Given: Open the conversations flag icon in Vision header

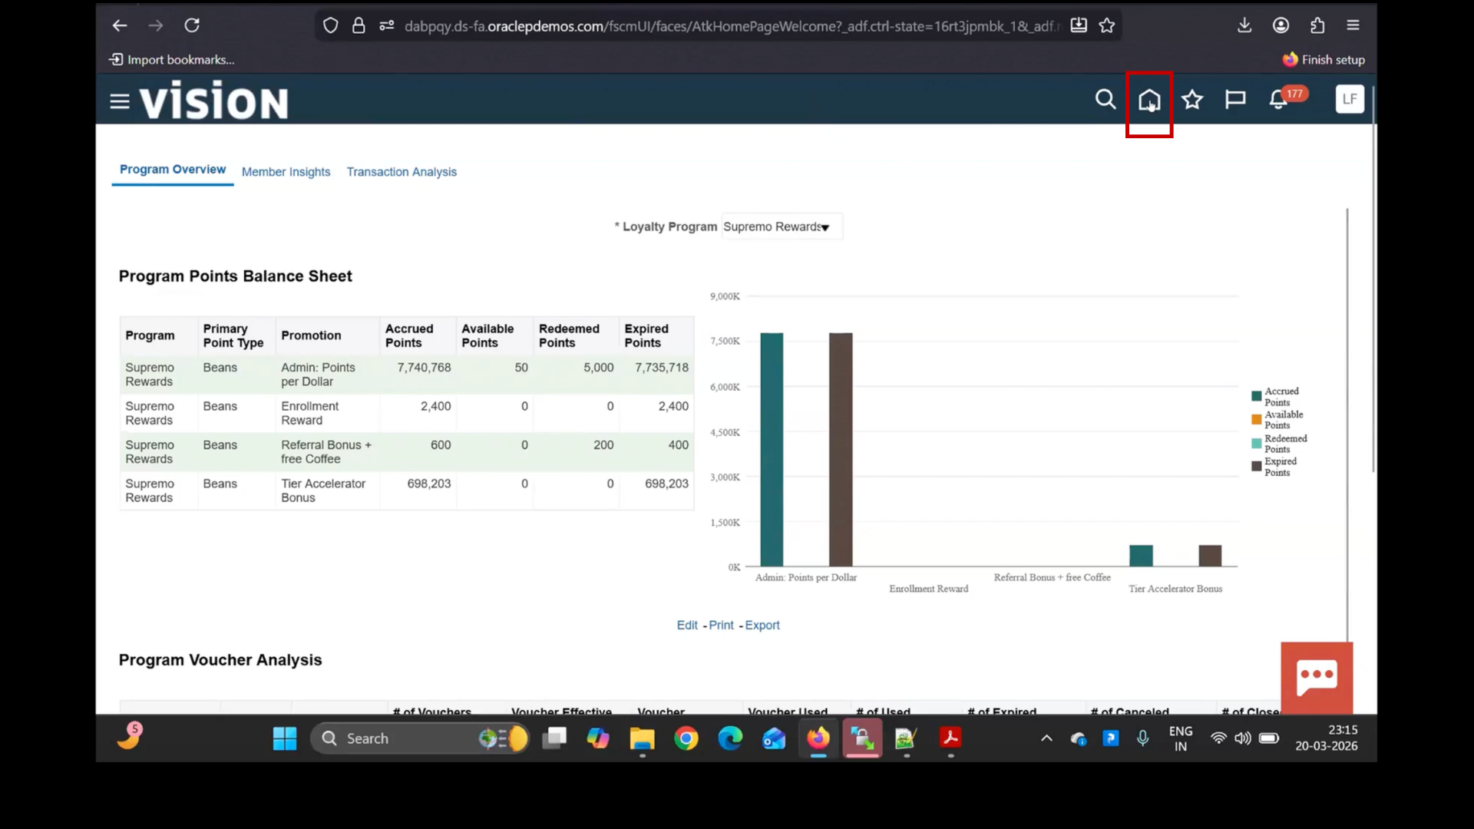Looking at the screenshot, I should point(1235,100).
